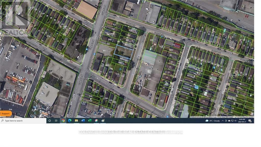Screen dimensions: 261x147
Task: Open the Report a map error link
Action: point(248,117)
